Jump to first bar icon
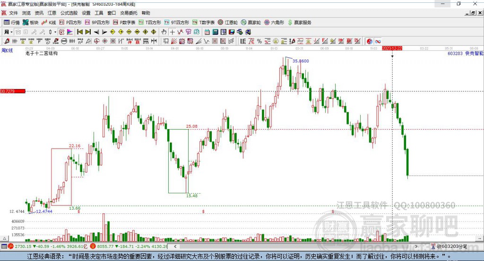This screenshot has height=261, width=484. [79, 32]
